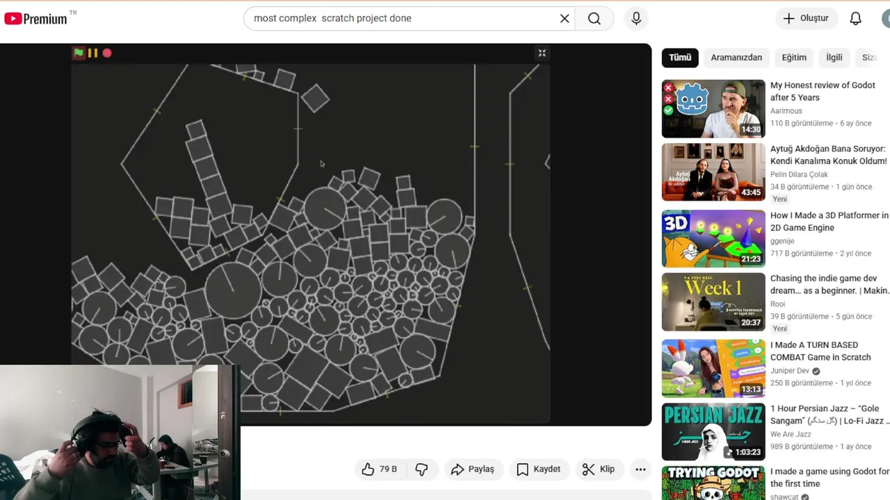Open turn based combat thumbnail 13:13
This screenshot has width=890, height=500.
(713, 369)
